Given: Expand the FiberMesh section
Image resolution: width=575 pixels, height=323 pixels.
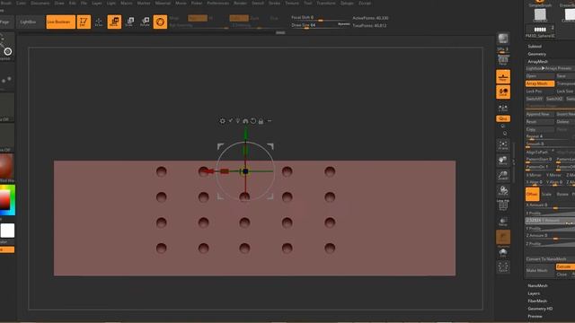Looking at the screenshot, I should (x=537, y=301).
